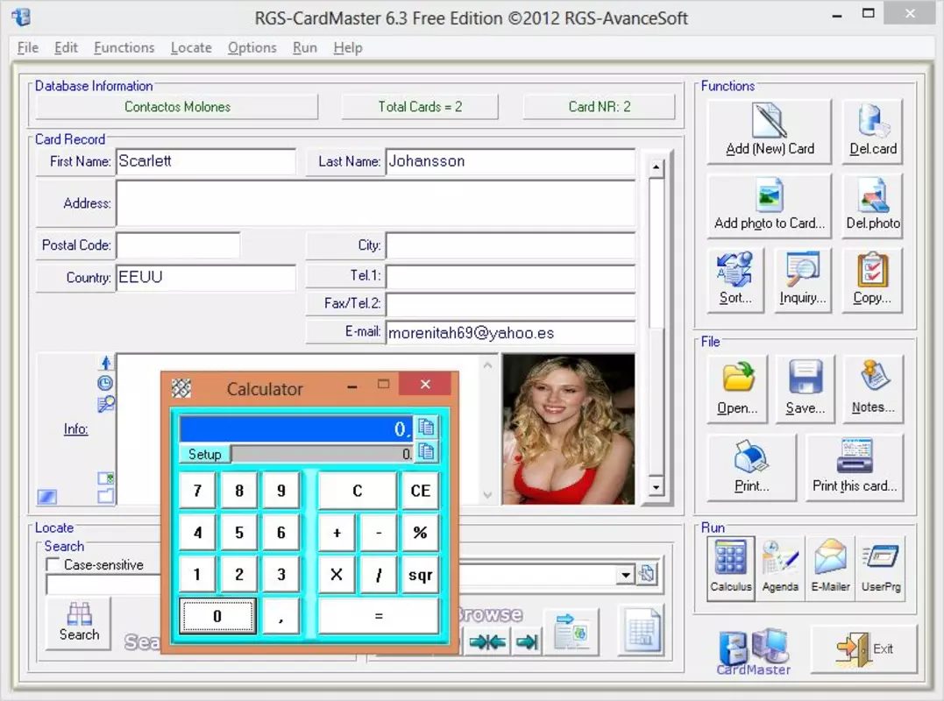Click the converging arrows Browse button
This screenshot has height=701, width=944.
click(487, 642)
